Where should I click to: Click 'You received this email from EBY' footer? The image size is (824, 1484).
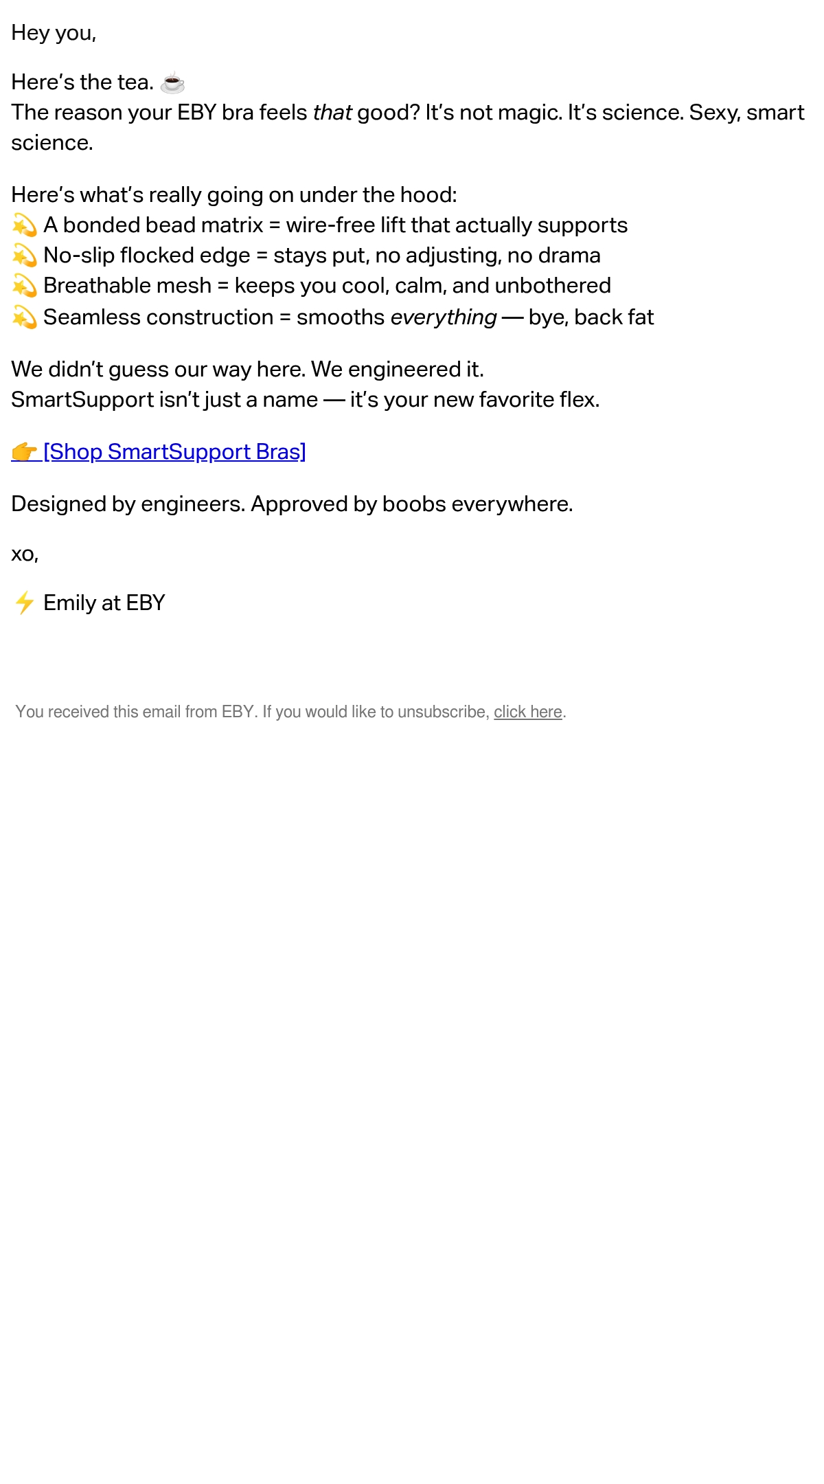(x=290, y=712)
